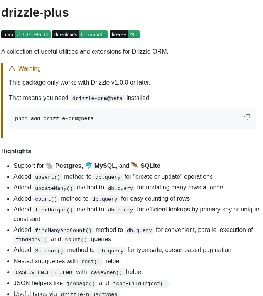Copy the pnpm add command
The image size is (263, 296).
click(x=246, y=117)
